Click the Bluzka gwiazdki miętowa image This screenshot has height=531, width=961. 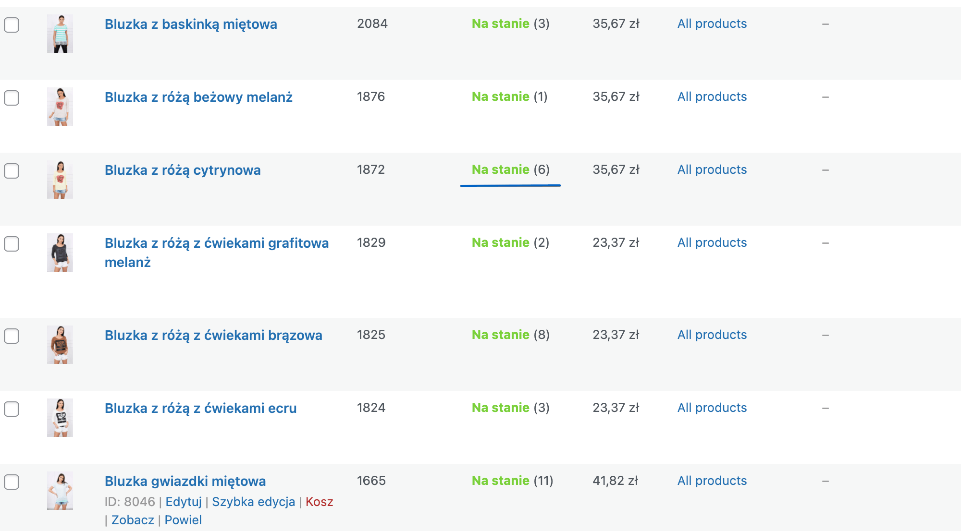coord(60,491)
